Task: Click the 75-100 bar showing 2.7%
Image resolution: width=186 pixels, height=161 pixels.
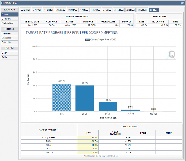Action: click(130, 111)
